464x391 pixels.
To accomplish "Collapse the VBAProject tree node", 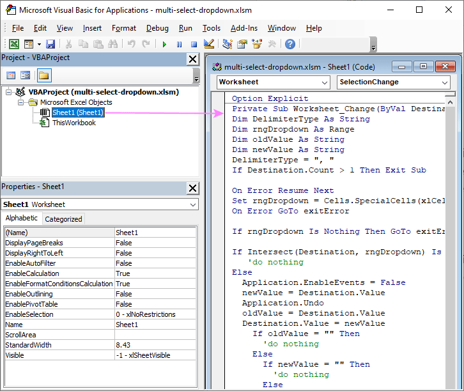I will click(8, 92).
